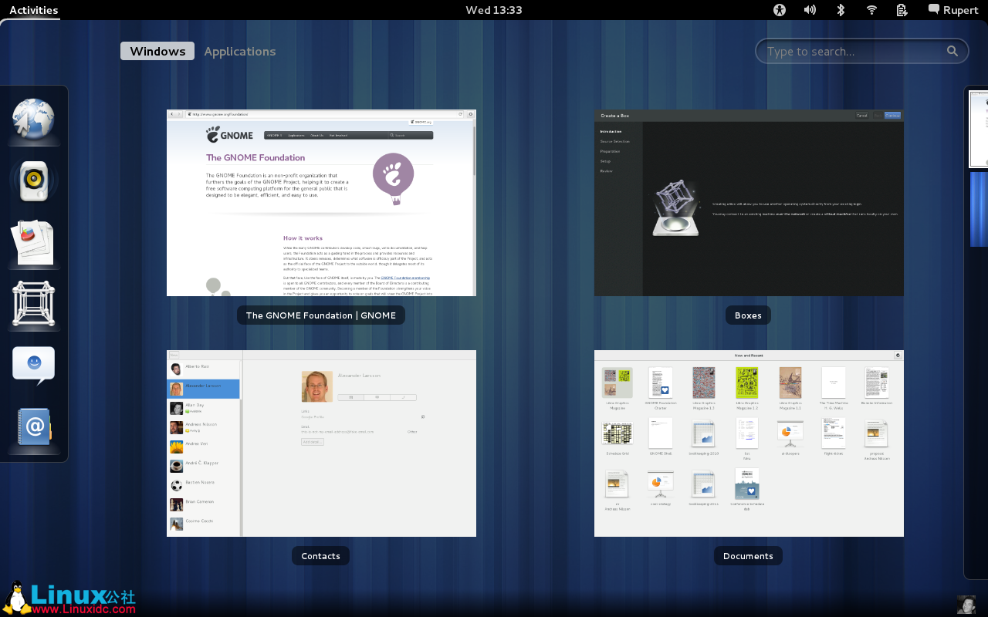Viewport: 988px width, 617px height.
Task: Open the clock calendar Wed 13:33
Action: (494, 10)
